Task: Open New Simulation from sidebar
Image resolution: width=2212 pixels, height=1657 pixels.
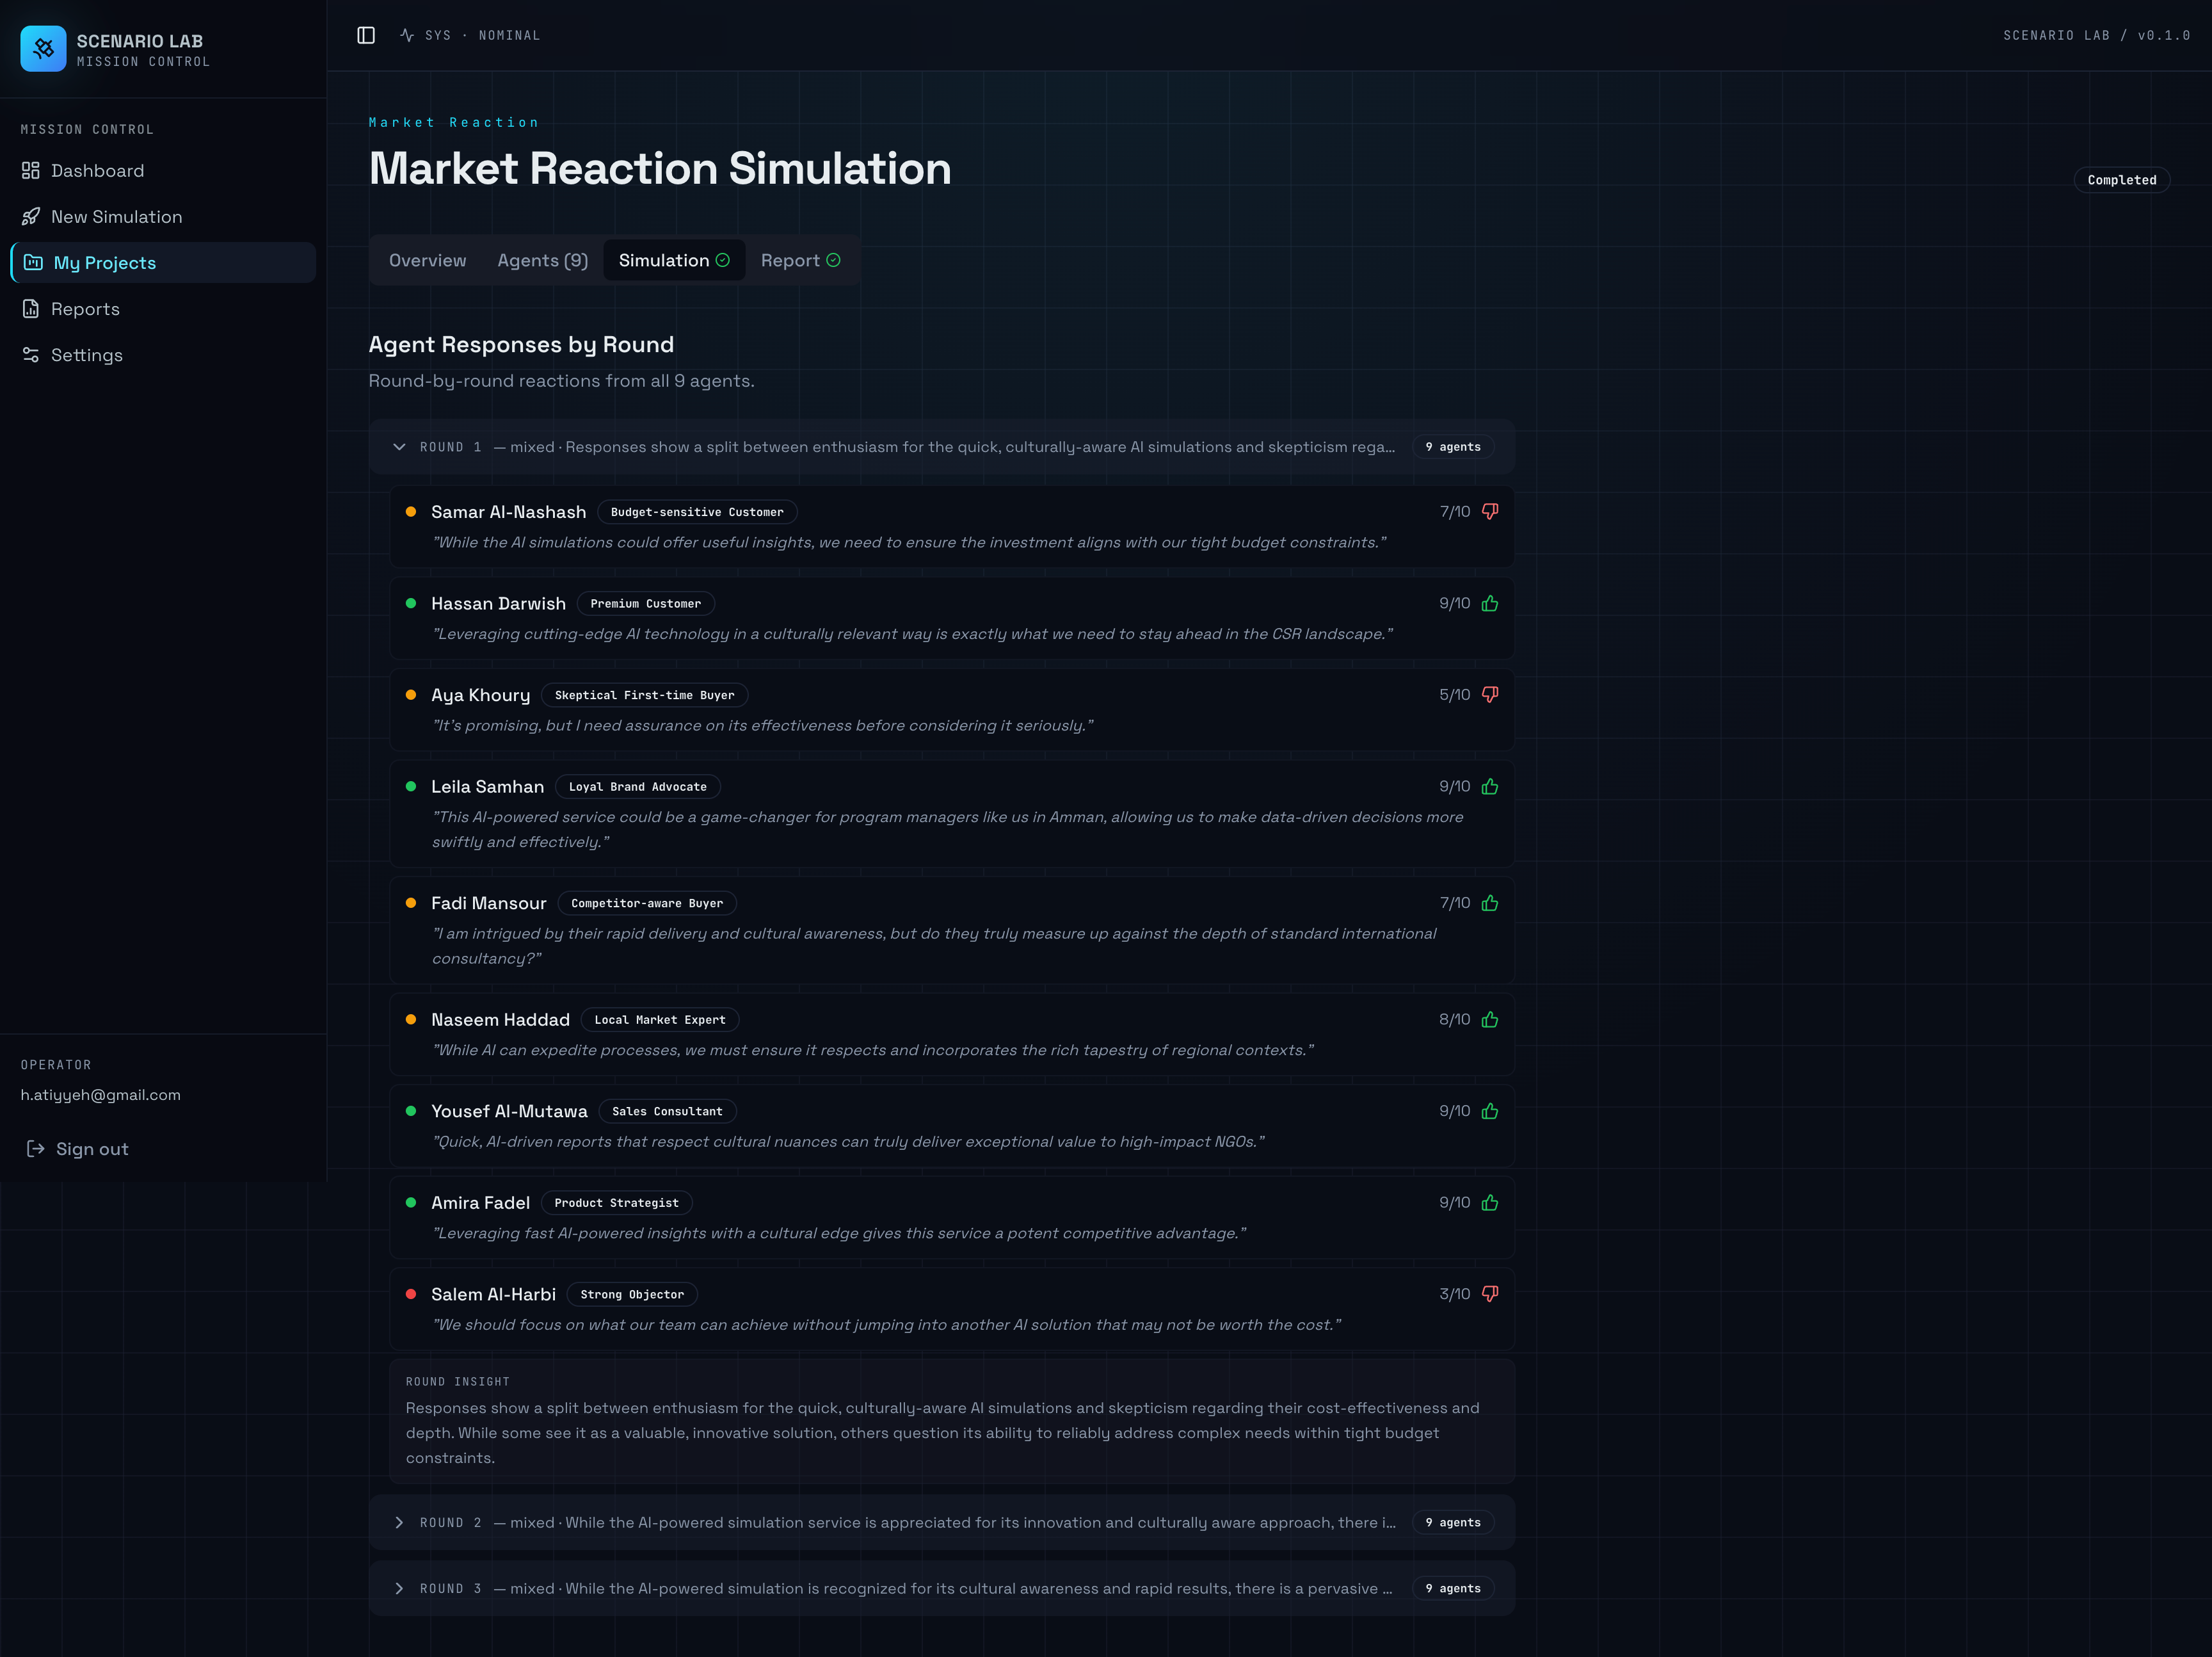Action: 163,217
